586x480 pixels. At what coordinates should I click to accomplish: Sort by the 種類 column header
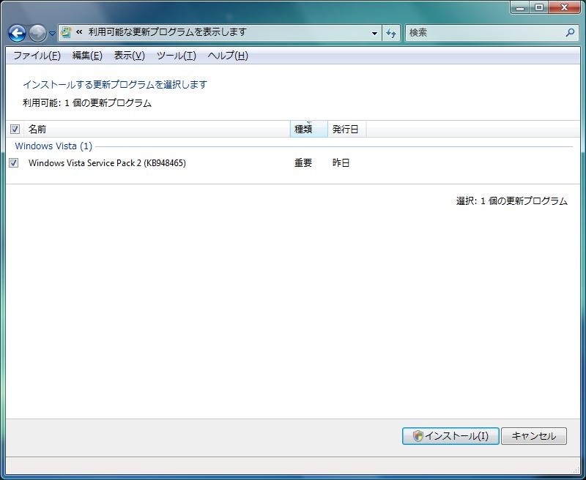[x=308, y=129]
